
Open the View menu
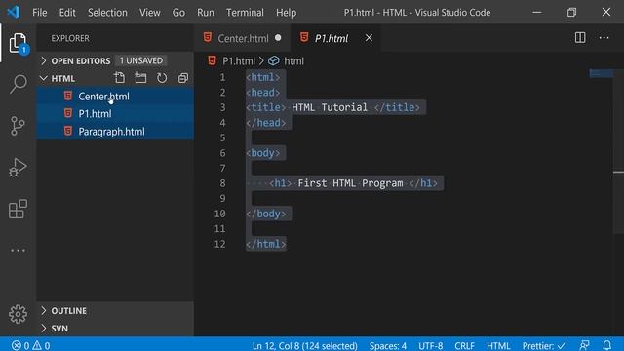[x=149, y=13]
